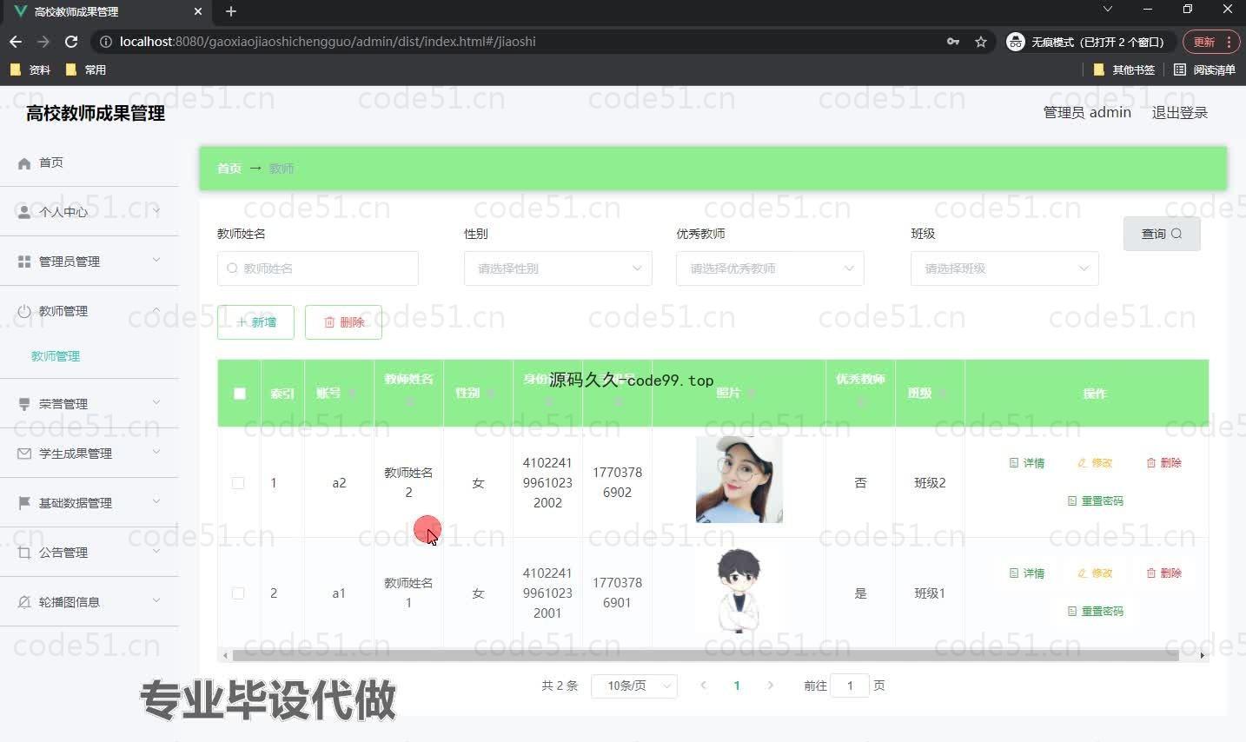Click 删除 for teacher a2
The width and height of the screenshot is (1246, 742).
click(1163, 463)
